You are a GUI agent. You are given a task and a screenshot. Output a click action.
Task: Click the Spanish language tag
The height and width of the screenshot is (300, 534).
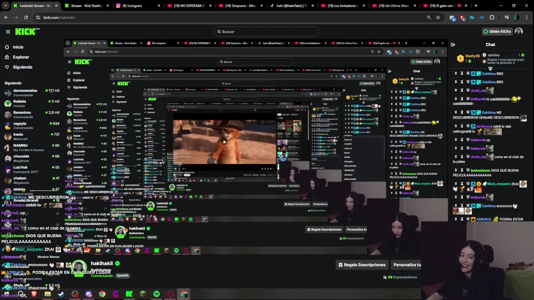click(123, 275)
